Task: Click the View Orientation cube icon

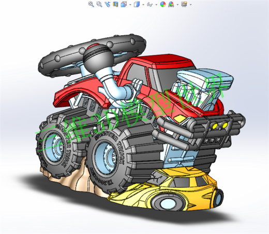Action: (124, 4)
